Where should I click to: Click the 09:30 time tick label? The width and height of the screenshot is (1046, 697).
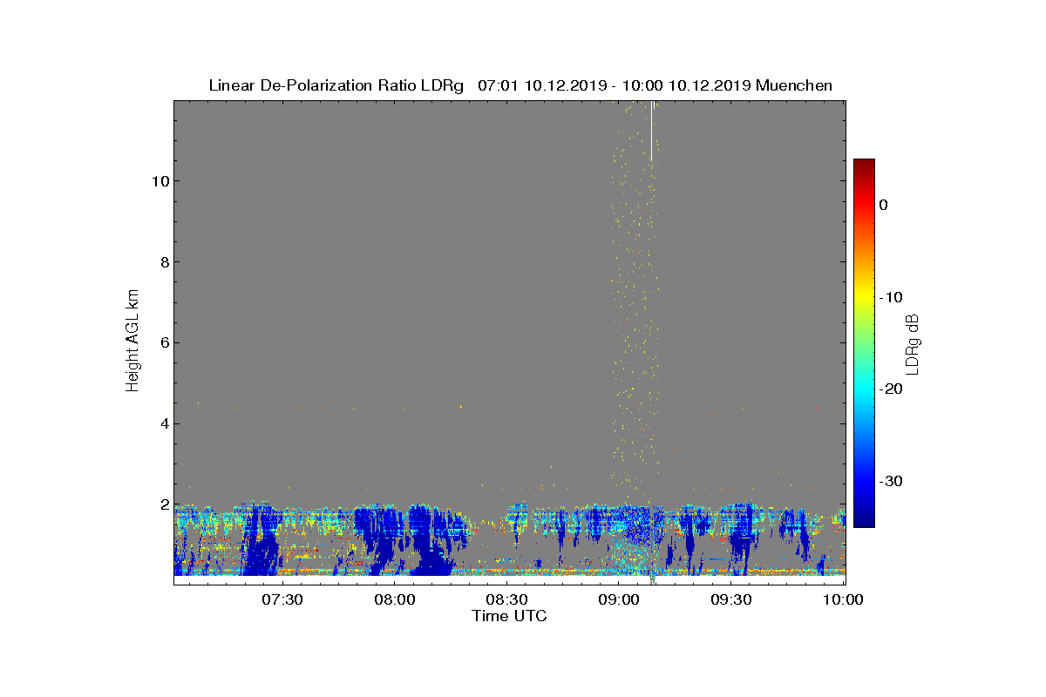pos(732,599)
